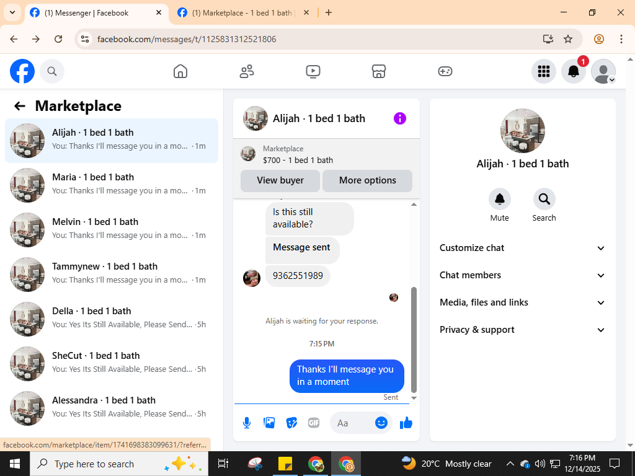635x476 pixels.
Task: Expand Media, files and links section
Action: pos(522,302)
